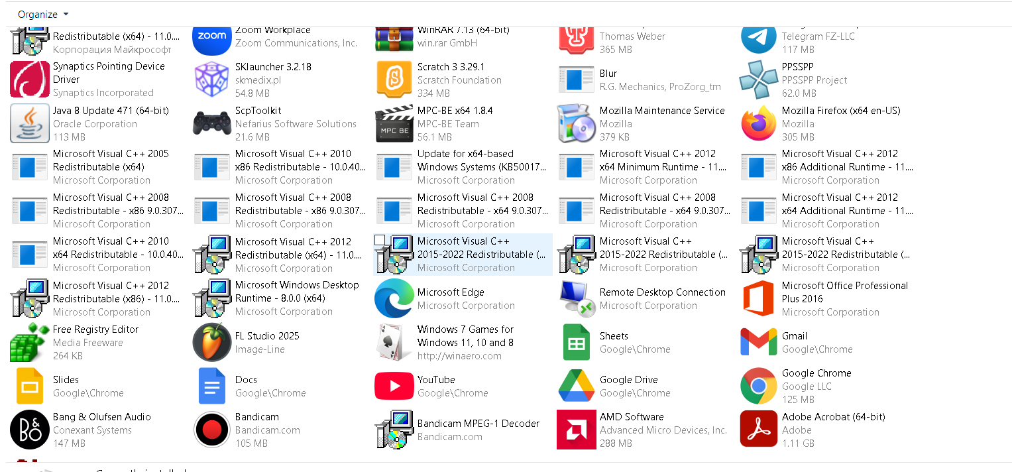Click the Microsoft Office Professional Plus 2016 icon
Image resolution: width=1012 pixels, height=472 pixels.
pos(759,298)
